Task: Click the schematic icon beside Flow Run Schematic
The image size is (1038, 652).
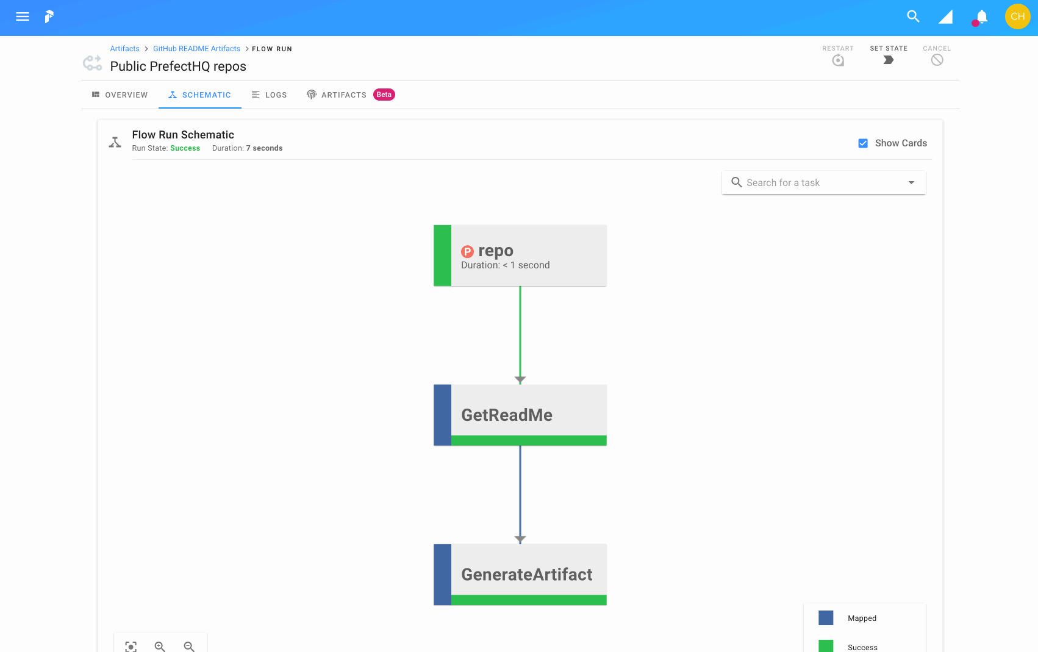Action: coord(115,142)
